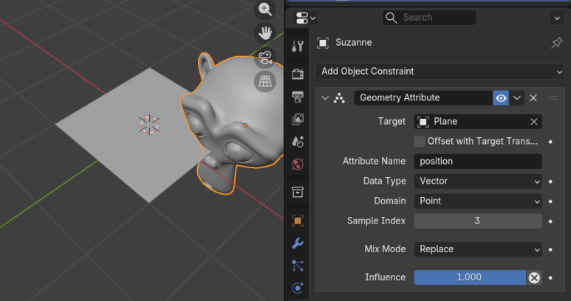Open the Object properties tab

tap(298, 221)
